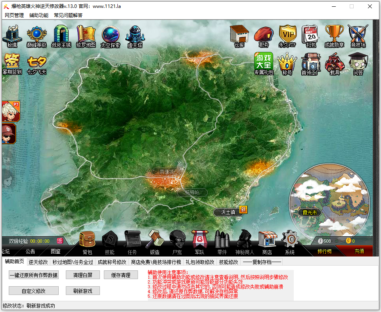The image size is (381, 312).
Task: Open the 成就勋章 trophy icon
Action: pos(334,36)
